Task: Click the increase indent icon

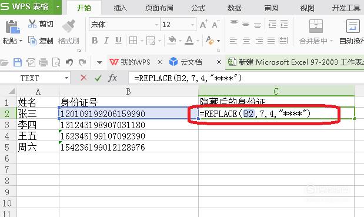Action: pos(284,24)
